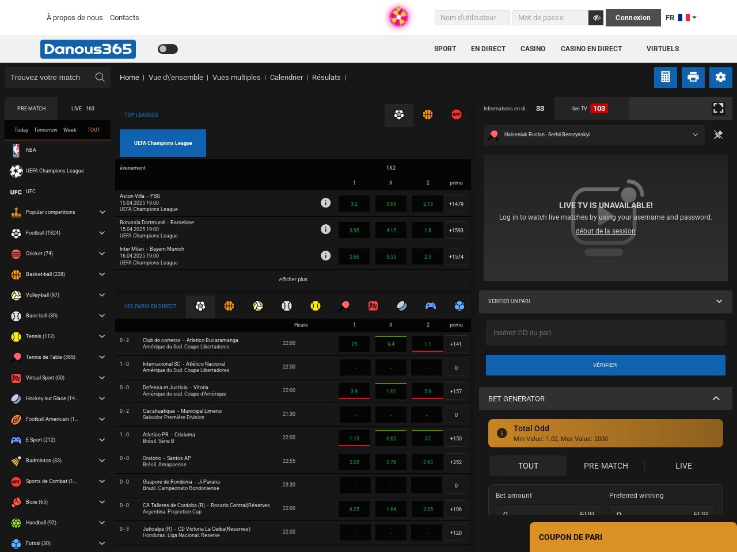Select ice hockey icon in live bets row

(x=402, y=306)
